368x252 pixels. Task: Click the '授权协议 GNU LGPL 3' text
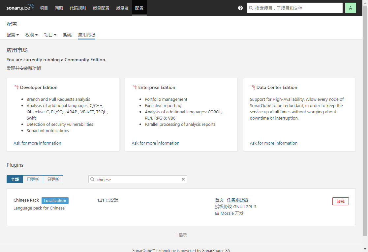pos(236,207)
